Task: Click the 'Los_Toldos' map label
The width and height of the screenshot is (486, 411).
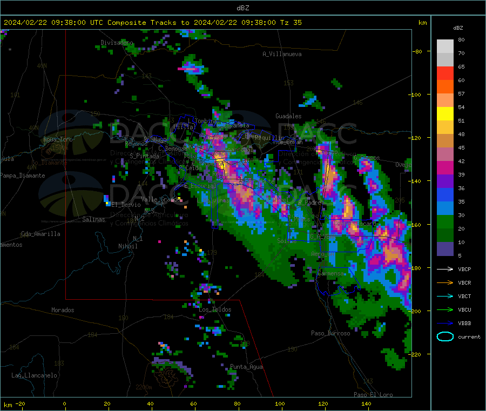Action: tap(215, 309)
